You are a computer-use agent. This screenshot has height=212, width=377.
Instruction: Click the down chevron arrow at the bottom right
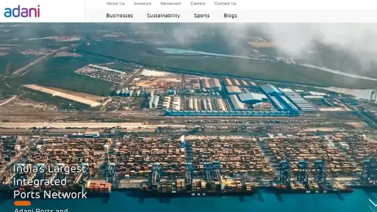tap(372, 203)
